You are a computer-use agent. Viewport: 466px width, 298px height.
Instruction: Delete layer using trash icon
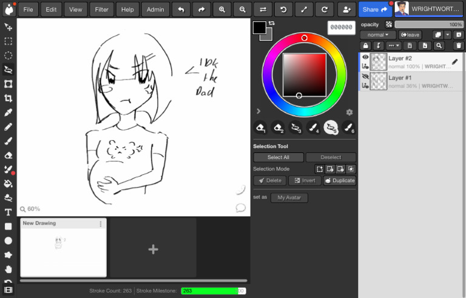tap(458, 46)
